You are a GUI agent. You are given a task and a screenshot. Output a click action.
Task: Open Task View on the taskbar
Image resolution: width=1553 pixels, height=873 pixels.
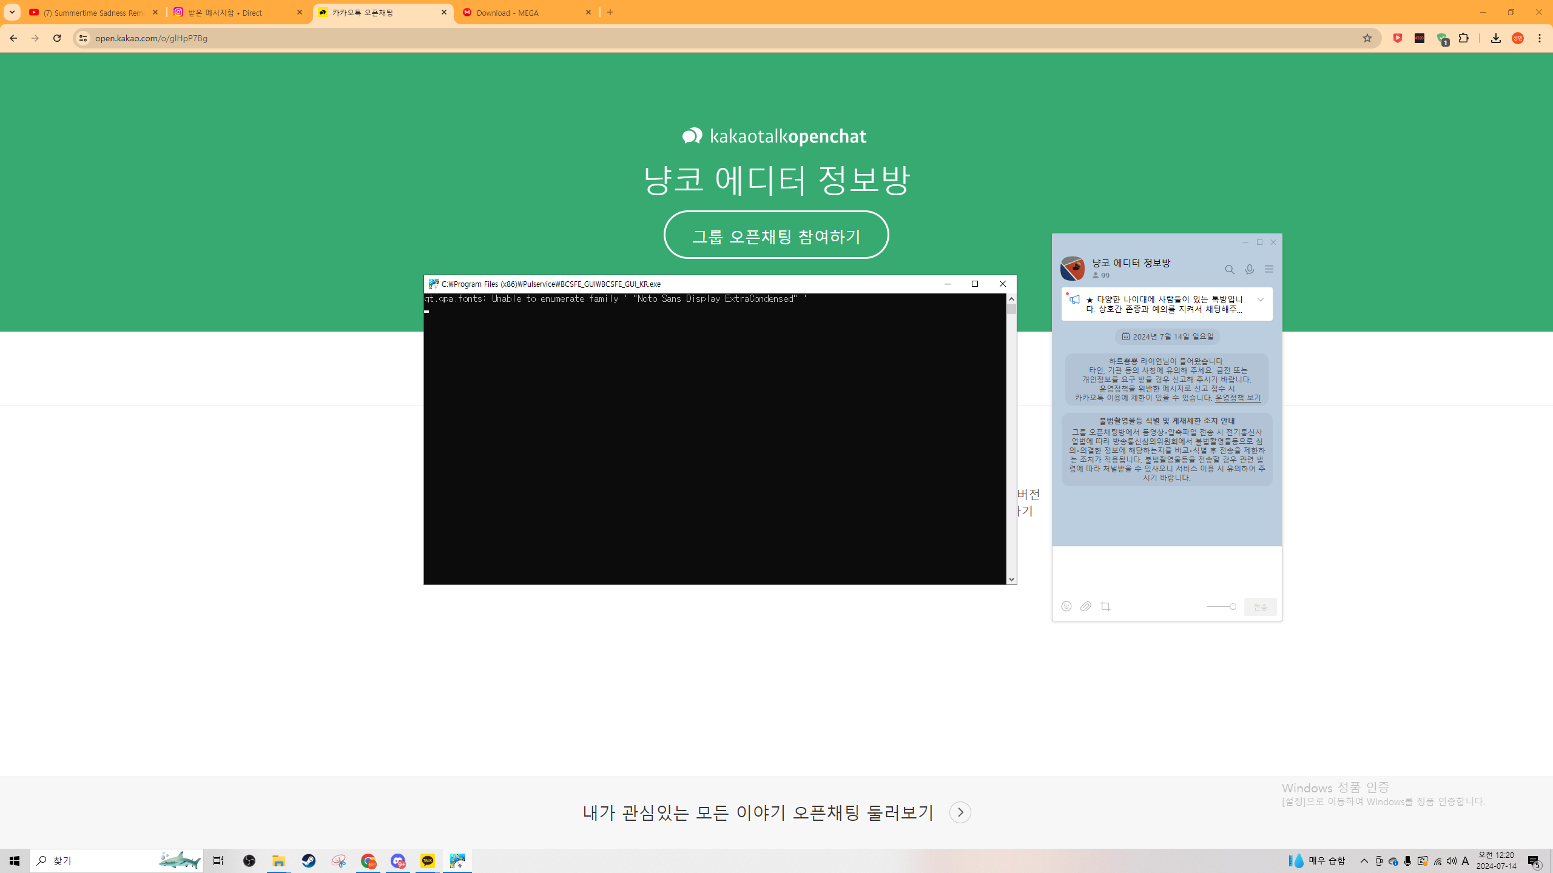[218, 861]
